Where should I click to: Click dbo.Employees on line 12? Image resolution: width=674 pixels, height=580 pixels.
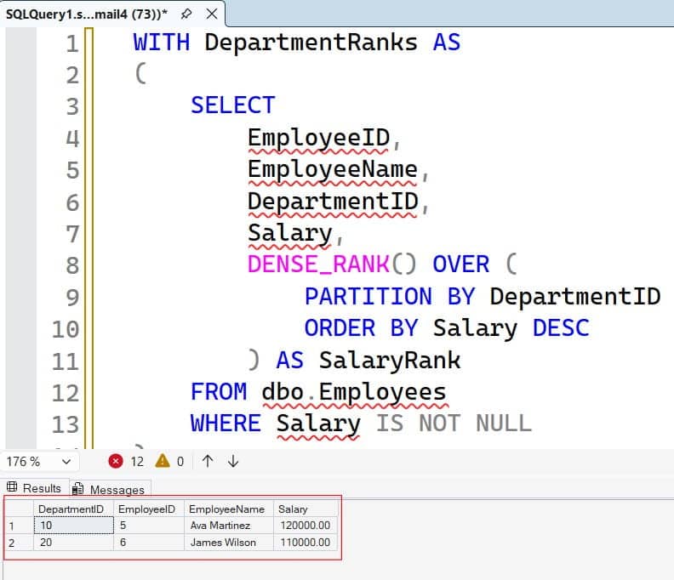[x=354, y=392]
